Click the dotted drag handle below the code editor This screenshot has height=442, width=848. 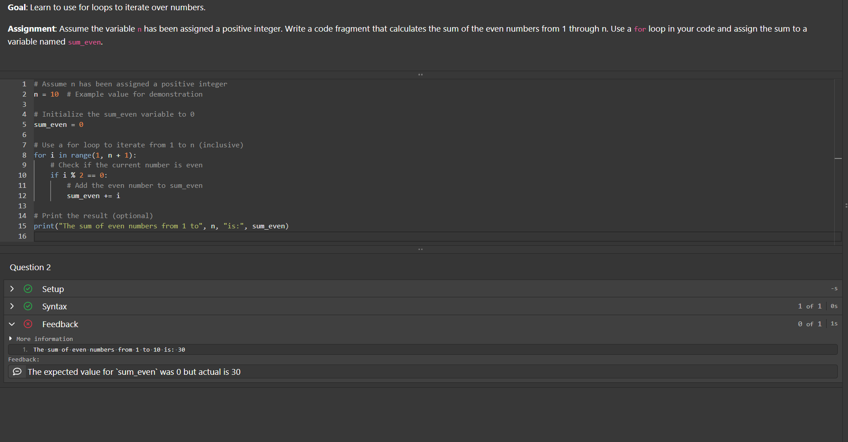pyautogui.click(x=419, y=249)
